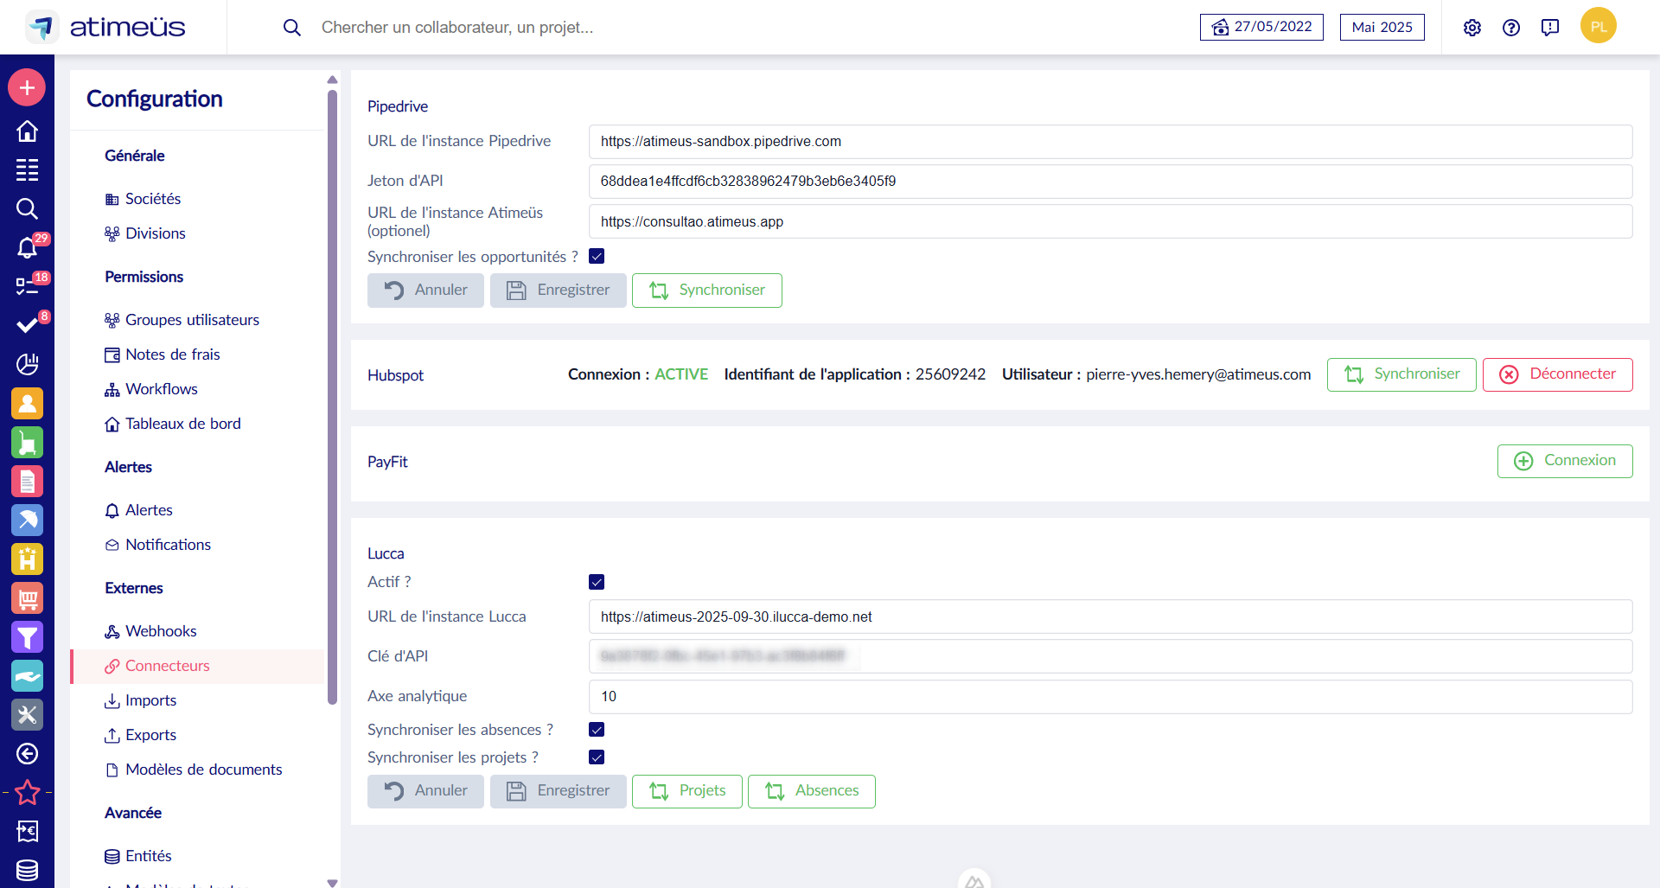This screenshot has width=1660, height=888.
Task: Open the task checklist icon with 18 badge
Action: point(27,286)
